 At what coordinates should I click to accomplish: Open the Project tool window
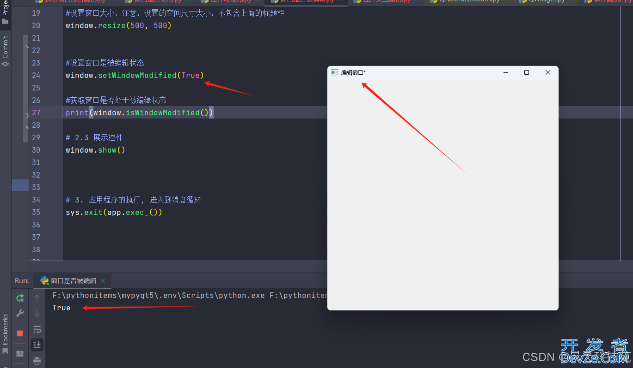5,13
